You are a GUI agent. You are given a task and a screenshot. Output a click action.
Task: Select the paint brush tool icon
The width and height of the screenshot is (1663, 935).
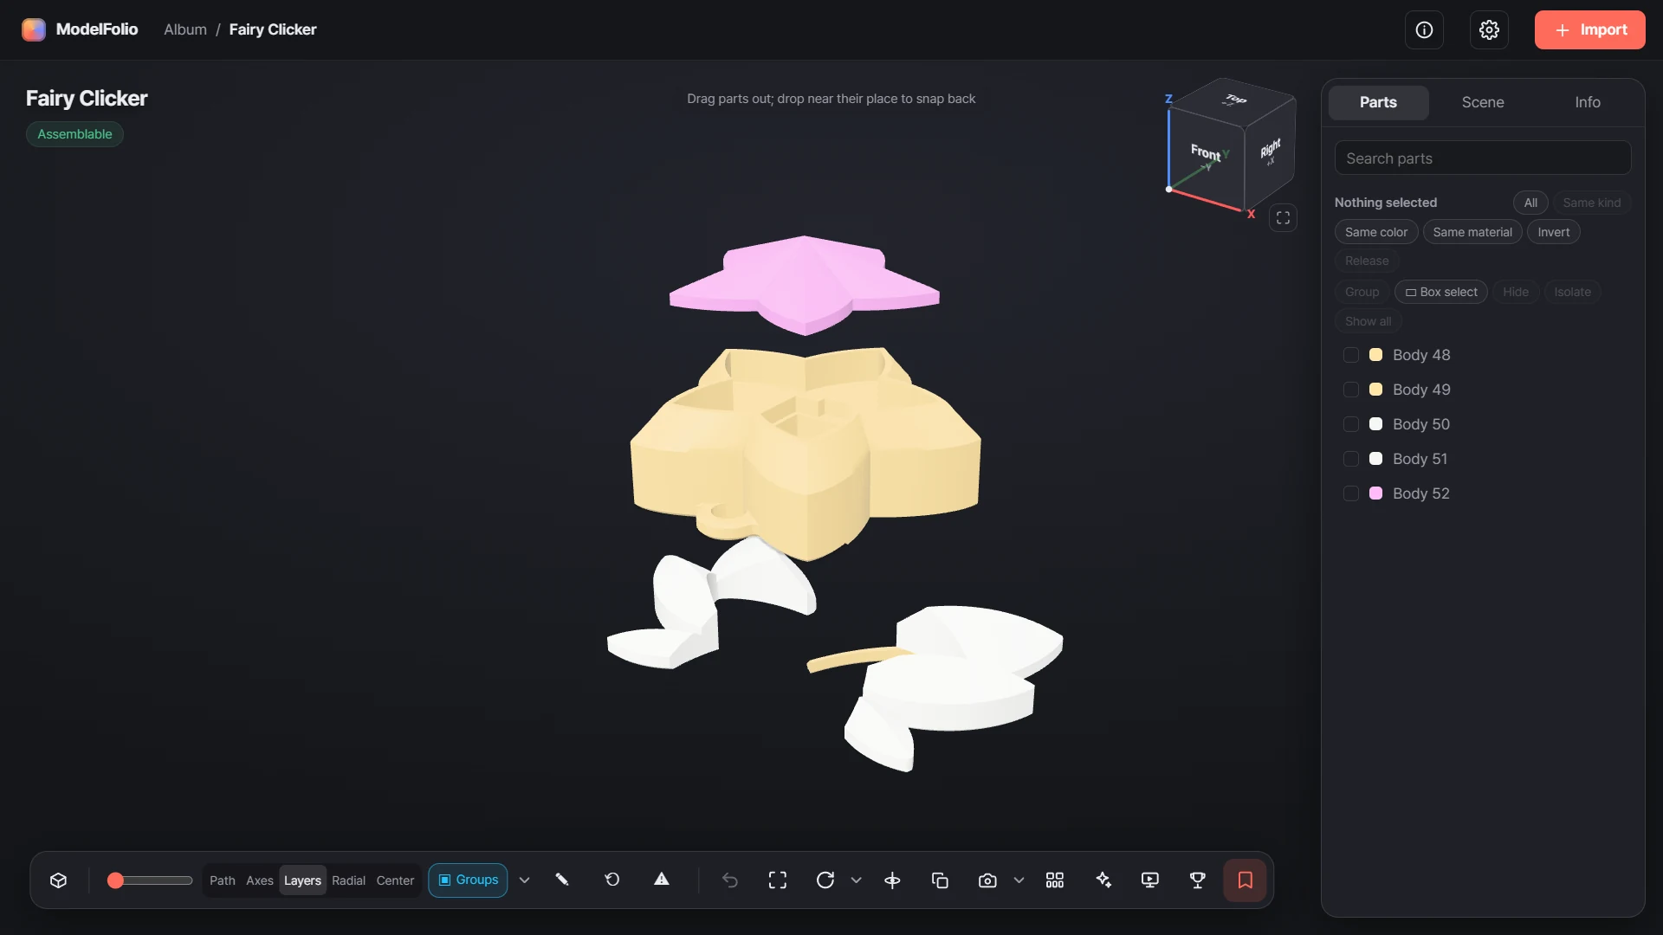click(x=562, y=880)
